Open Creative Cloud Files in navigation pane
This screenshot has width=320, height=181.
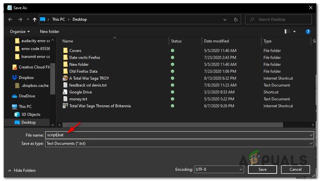click(31, 67)
